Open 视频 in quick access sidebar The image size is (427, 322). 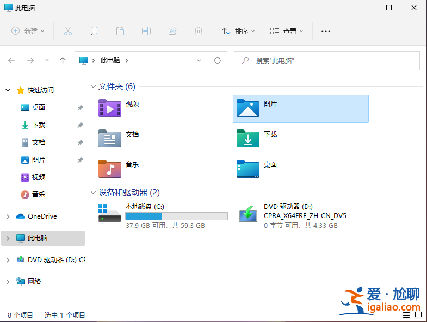[x=38, y=177]
